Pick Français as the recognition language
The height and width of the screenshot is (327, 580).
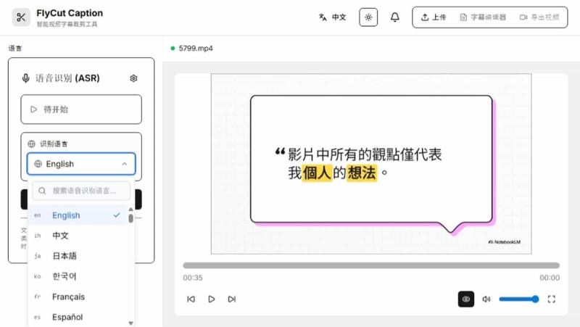pos(68,297)
